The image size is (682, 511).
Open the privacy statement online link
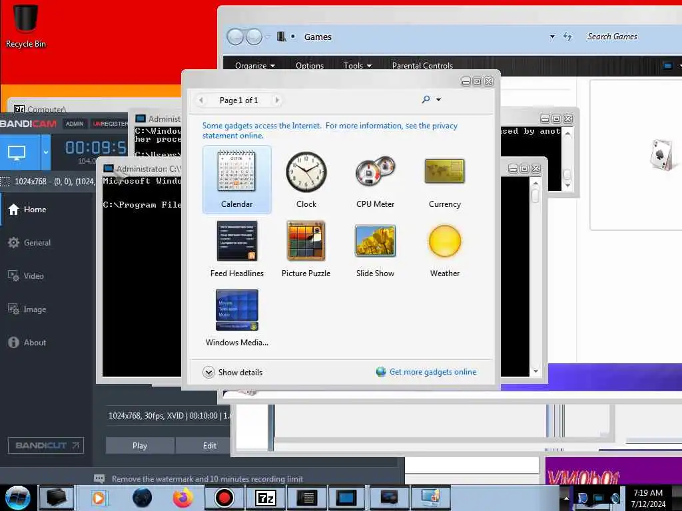[x=329, y=130]
